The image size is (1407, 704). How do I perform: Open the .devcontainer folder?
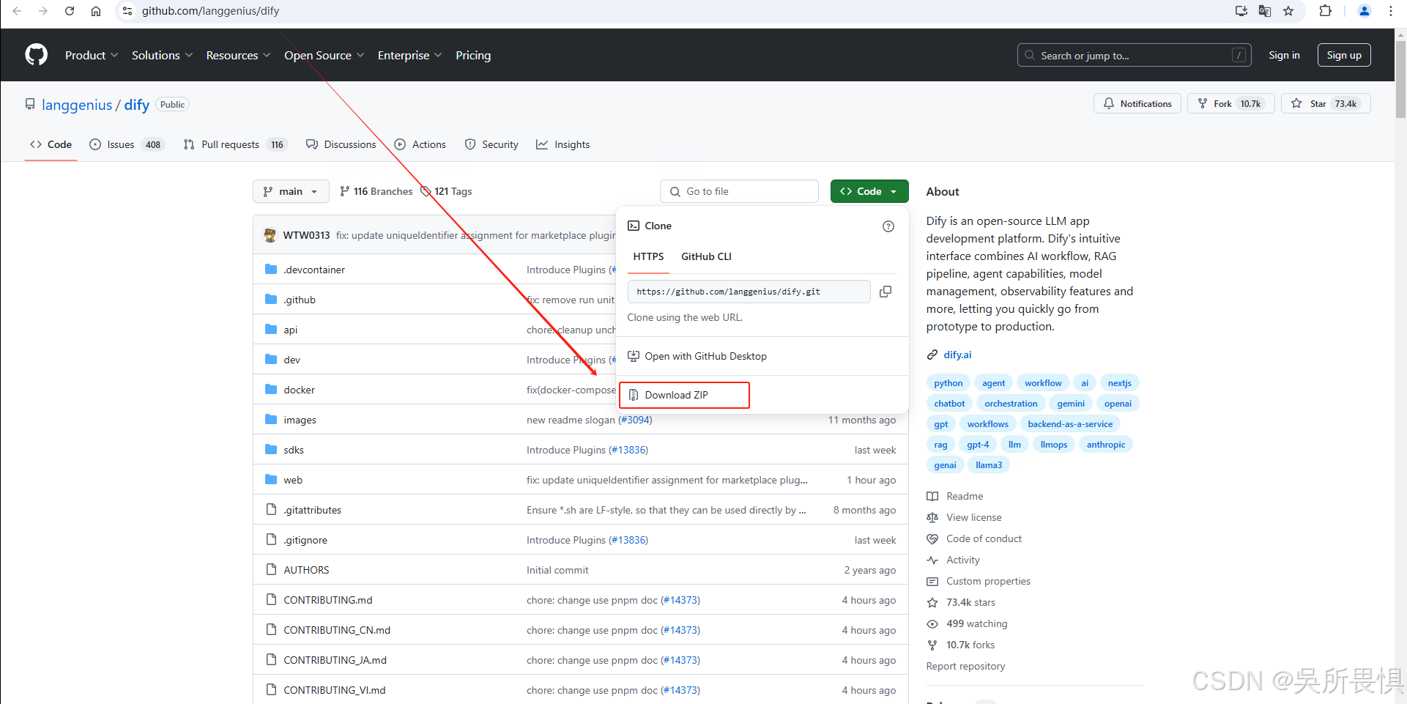[x=314, y=270]
